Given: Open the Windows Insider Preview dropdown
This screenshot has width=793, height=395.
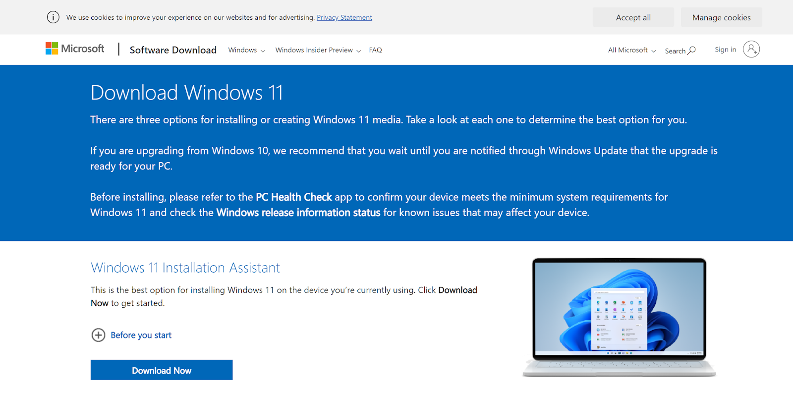Looking at the screenshot, I should pos(318,50).
